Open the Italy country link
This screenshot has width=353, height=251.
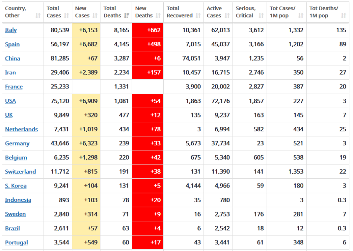coord(11,30)
